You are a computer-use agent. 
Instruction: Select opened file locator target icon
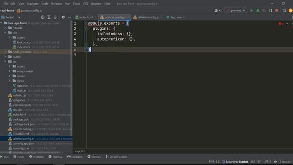[x=43, y=17]
